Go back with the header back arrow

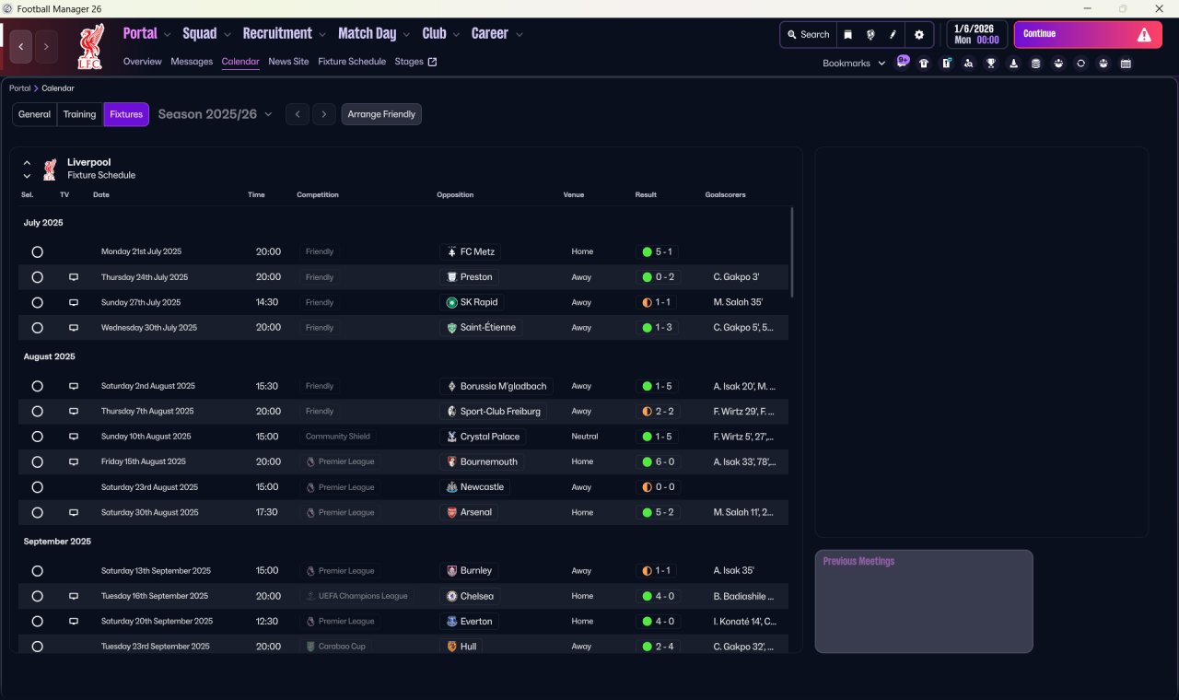click(21, 46)
